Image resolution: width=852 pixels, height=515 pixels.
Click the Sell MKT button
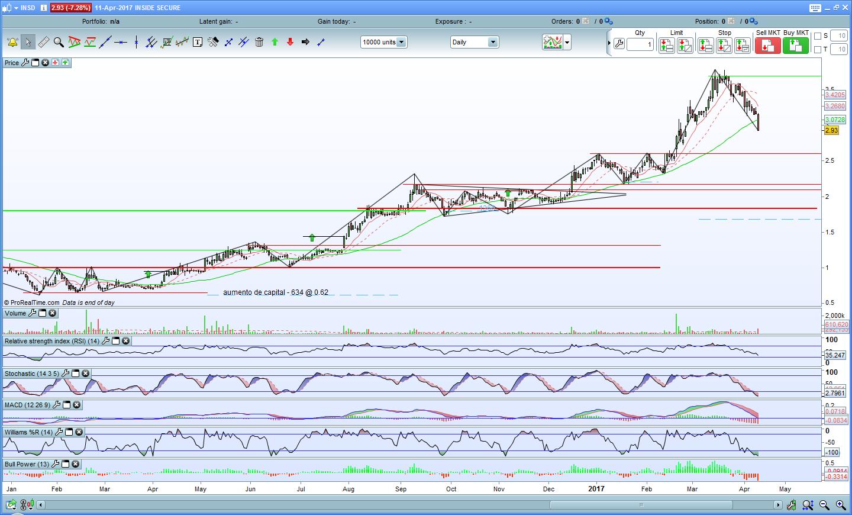pyautogui.click(x=767, y=45)
